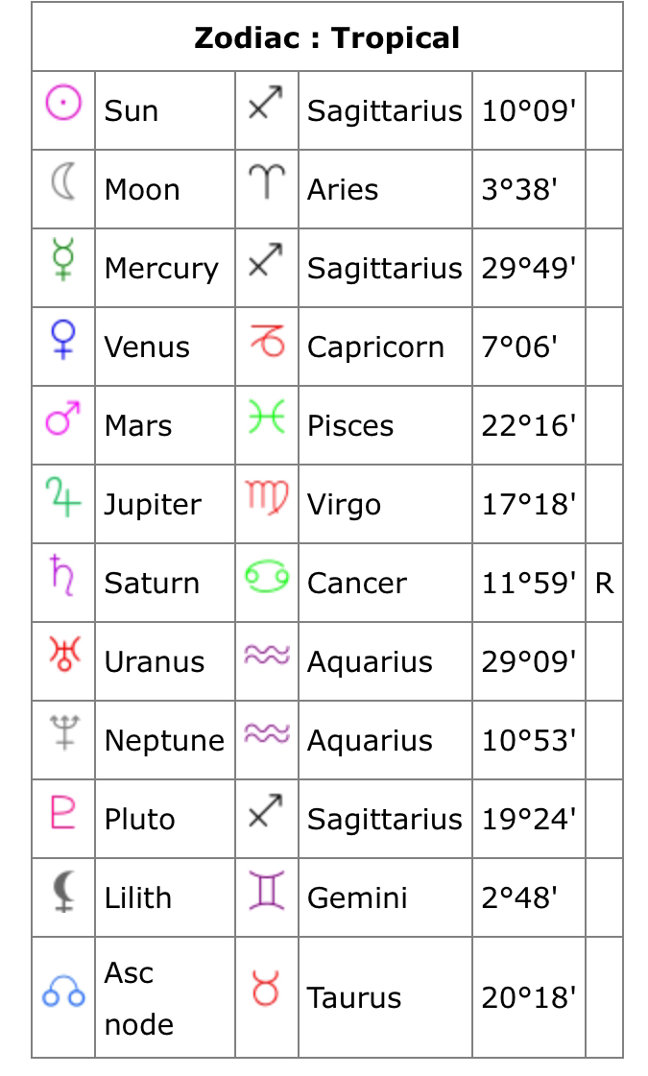Click the red Virgo sign glyph
Image resolution: width=648 pixels, height=1076 pixels.
tap(266, 496)
